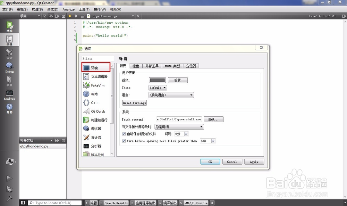Switch to the Locator tab
This screenshot has width=347, height=206.
(191, 66)
